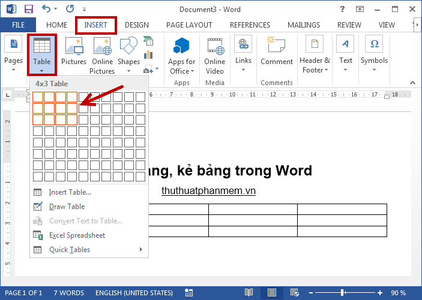This screenshot has height=300, width=422.
Task: Click the Draw Table pencil icon
Action: pyautogui.click(x=38, y=207)
